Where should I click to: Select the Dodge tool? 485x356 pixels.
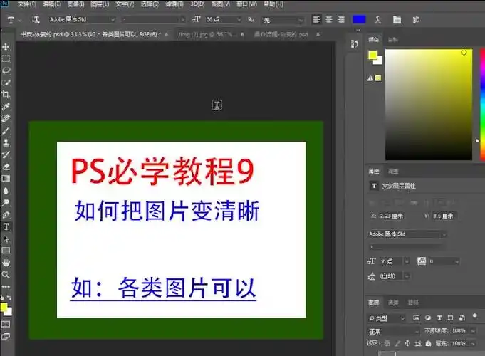(6, 203)
